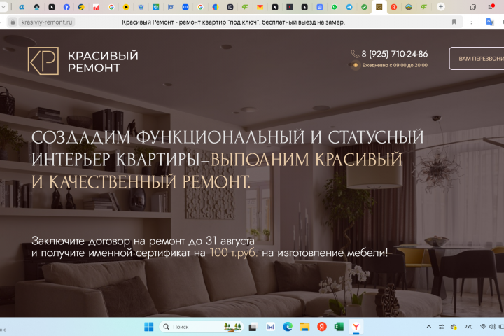Click the KP Красивый Ремонт logo
This screenshot has width=504, height=336.
[83, 61]
